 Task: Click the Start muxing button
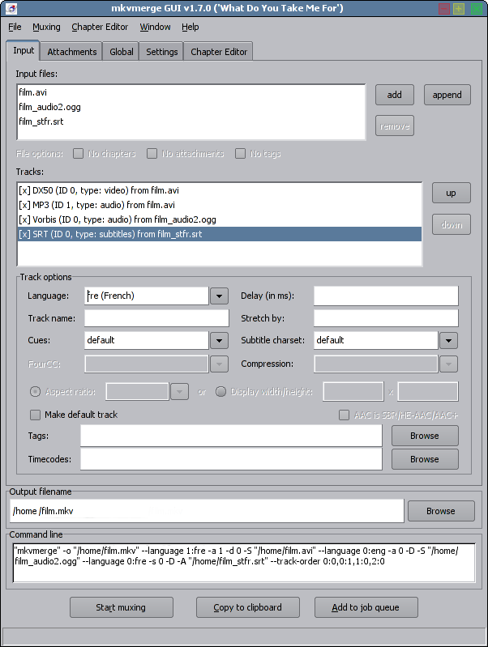tap(122, 607)
